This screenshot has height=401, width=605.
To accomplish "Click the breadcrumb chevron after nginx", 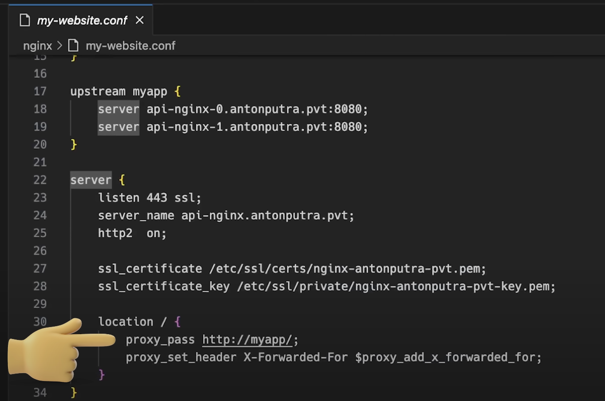I will pos(60,46).
